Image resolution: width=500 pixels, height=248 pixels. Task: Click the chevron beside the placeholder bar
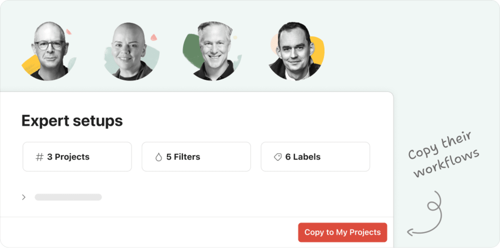click(24, 197)
